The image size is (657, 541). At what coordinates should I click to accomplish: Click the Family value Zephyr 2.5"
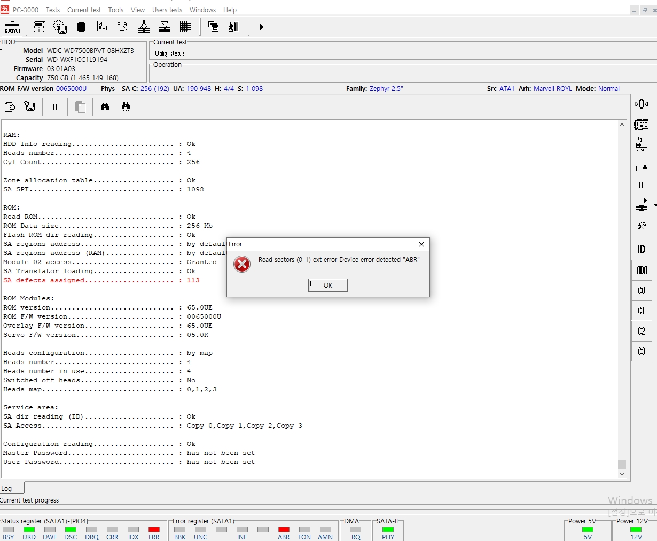tap(386, 89)
